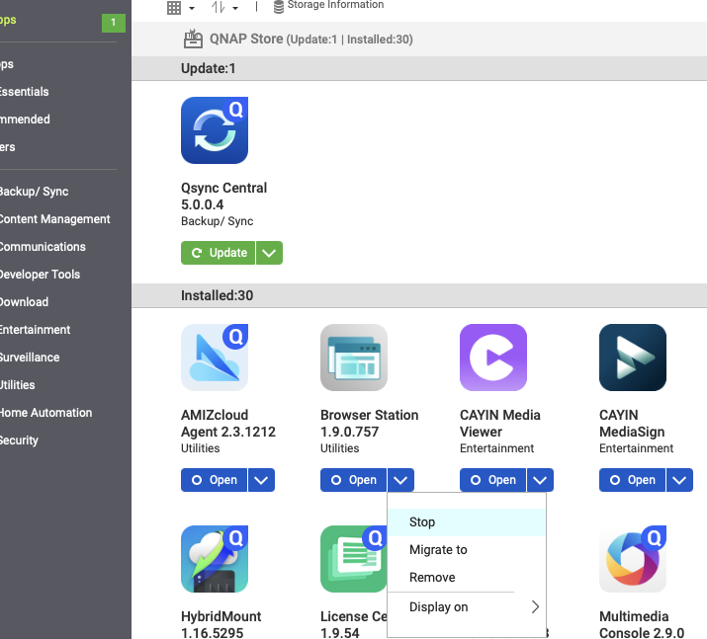Expand the Qsync Central Update dropdown arrow
Screen dimensions: 707x639
point(269,253)
